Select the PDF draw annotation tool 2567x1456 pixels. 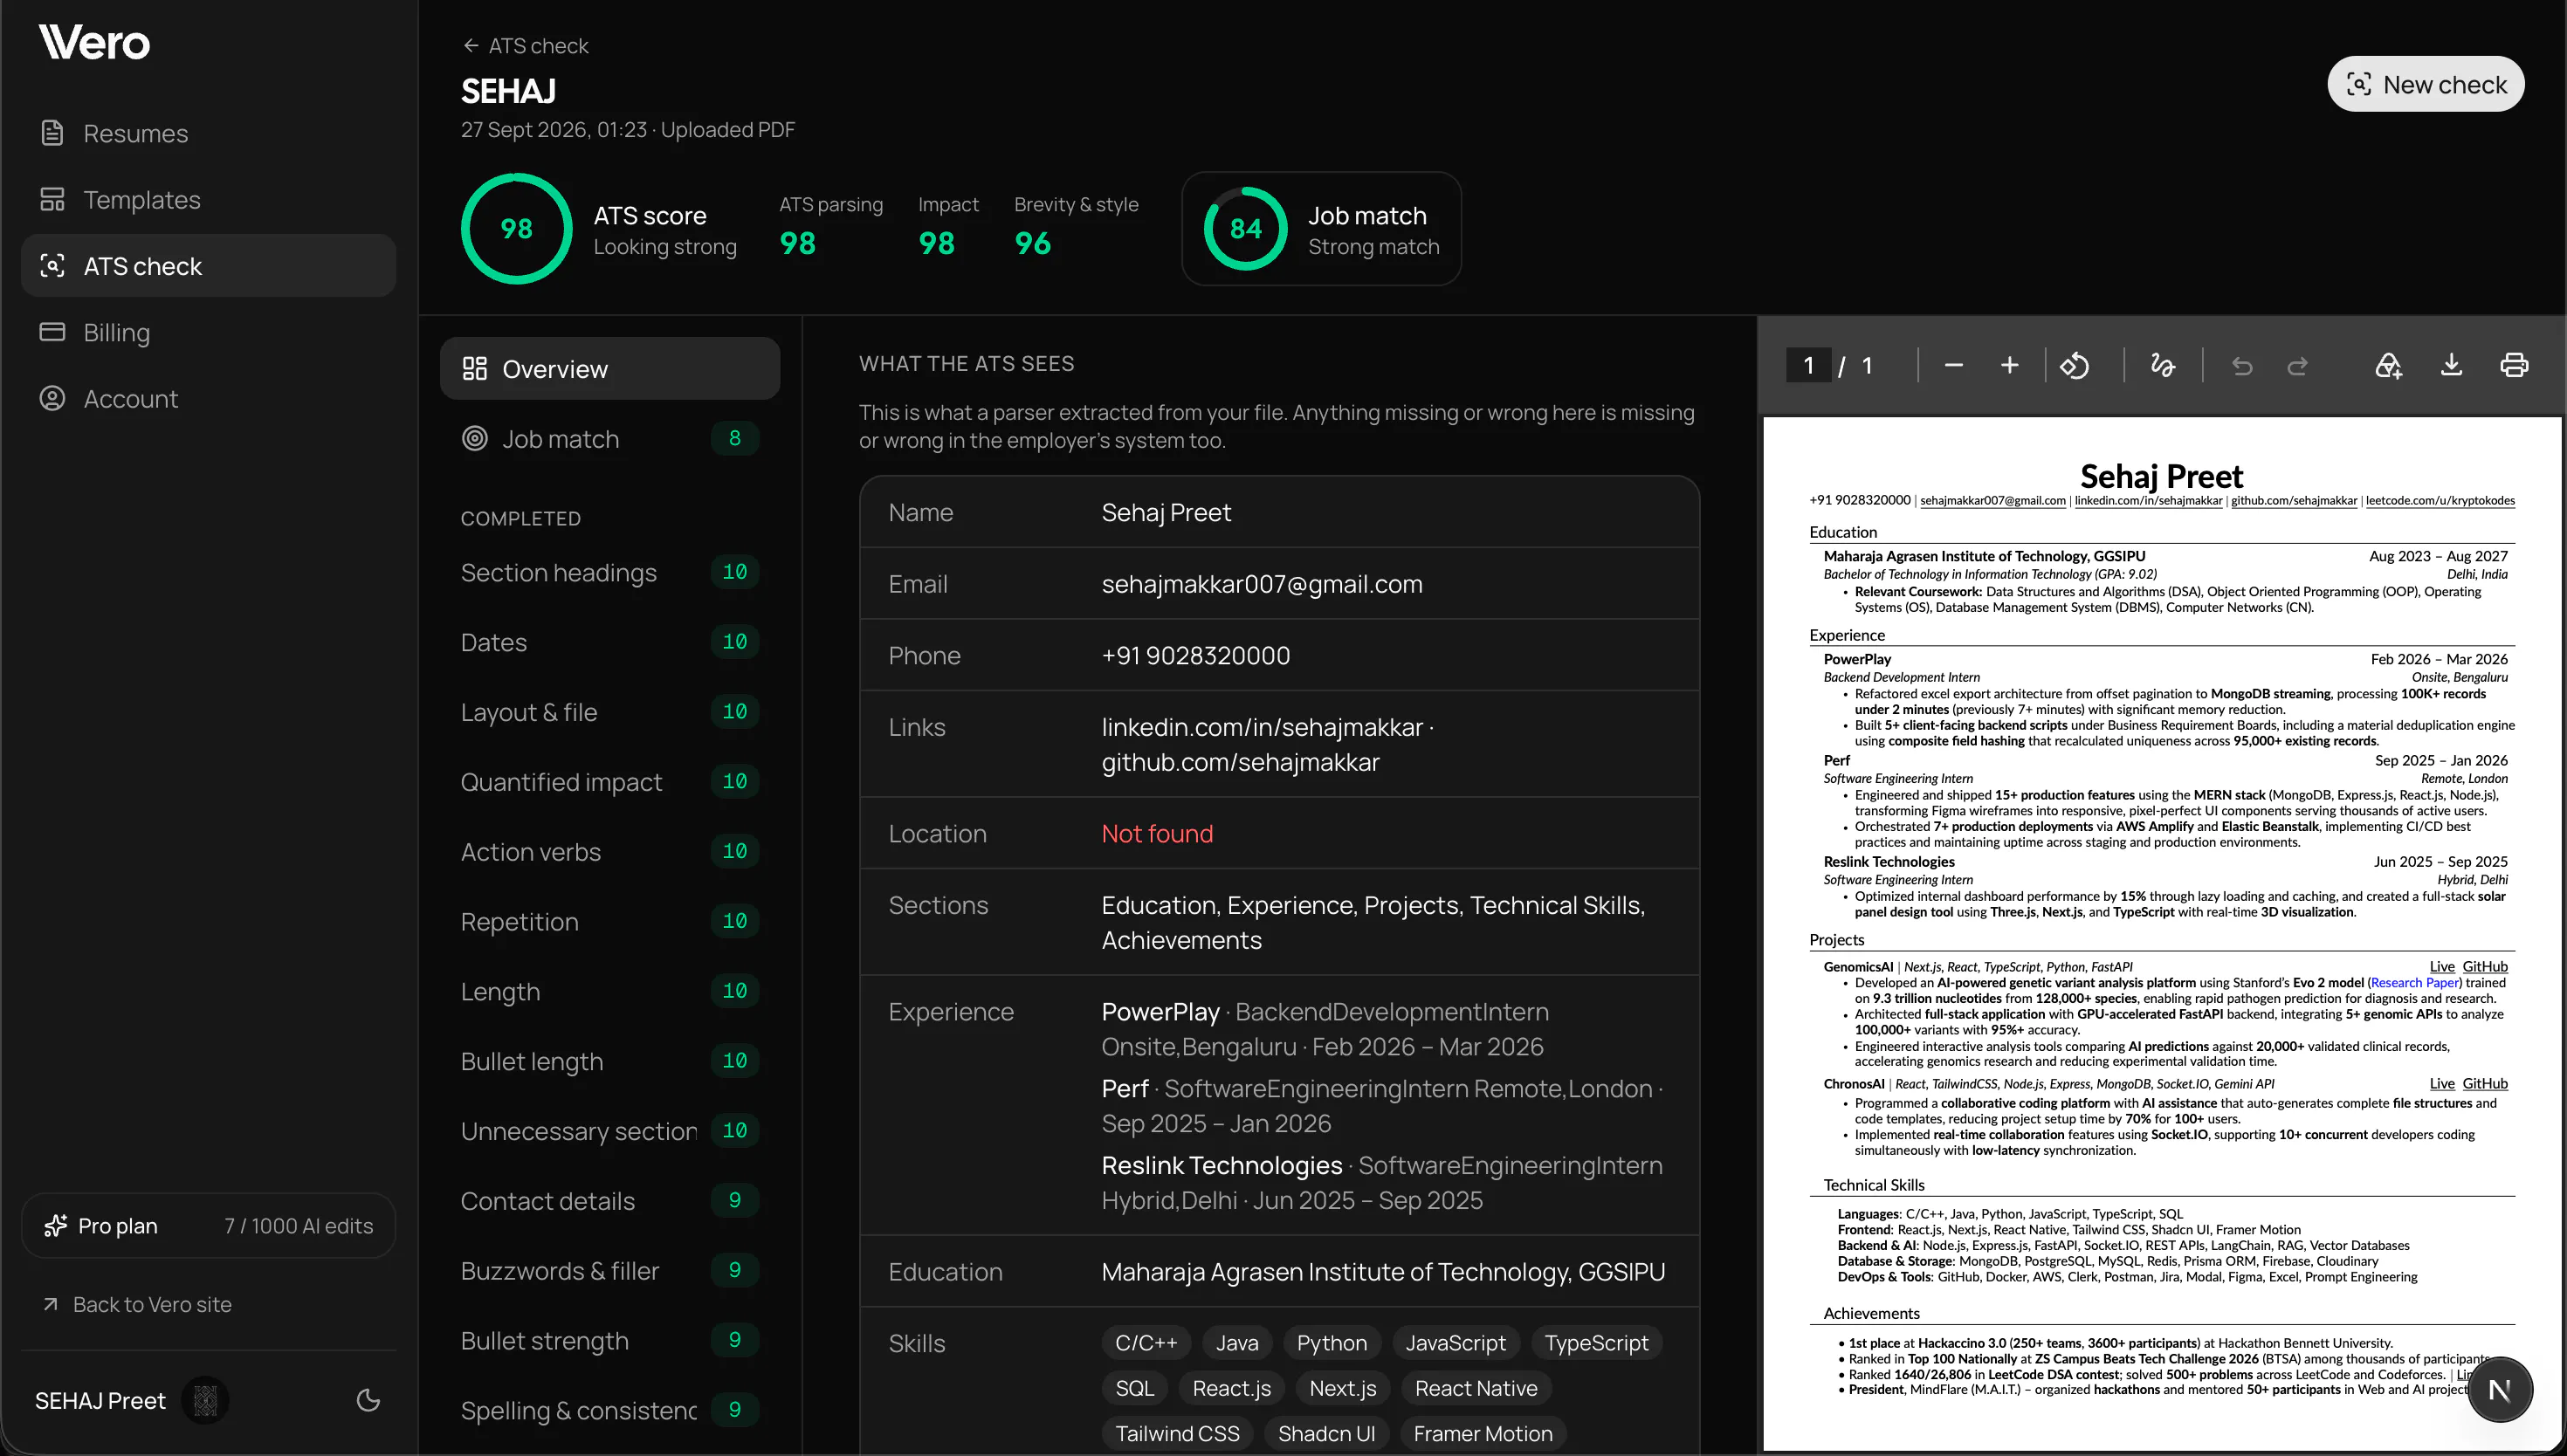pos(2162,365)
